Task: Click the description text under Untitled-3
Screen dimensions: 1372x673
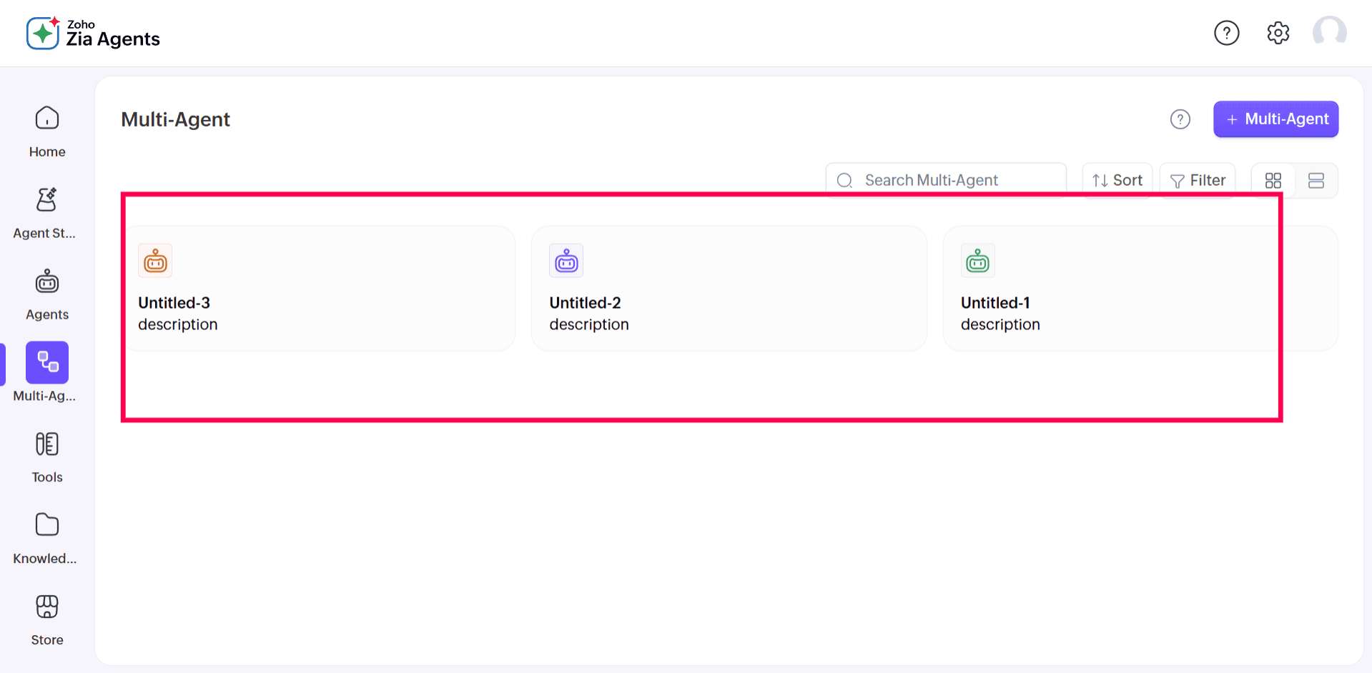Action: click(x=178, y=324)
